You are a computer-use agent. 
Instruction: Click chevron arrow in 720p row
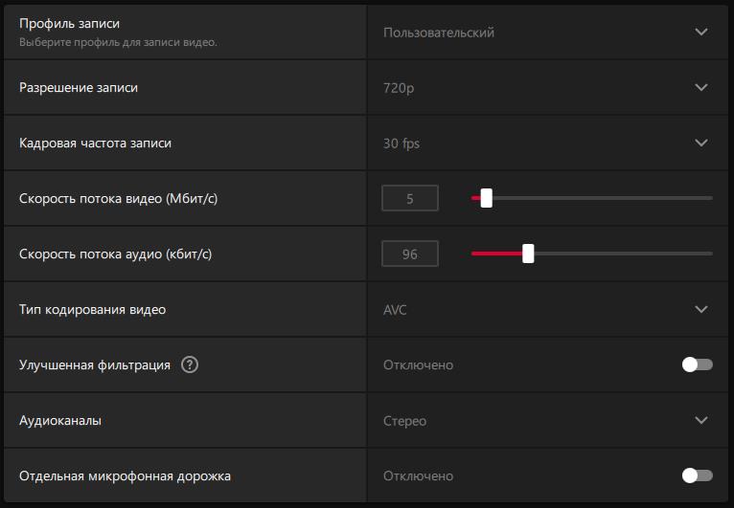coord(701,87)
